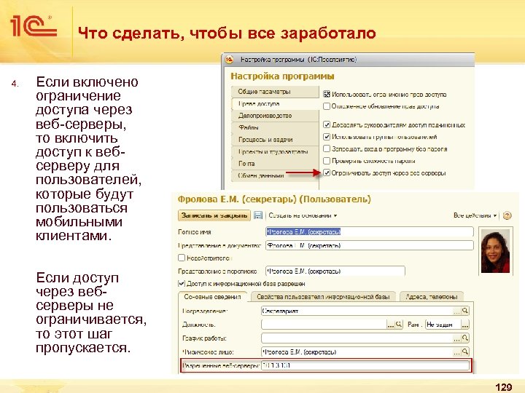Click the magnifier icon in the Подразделение field

(x=465, y=311)
